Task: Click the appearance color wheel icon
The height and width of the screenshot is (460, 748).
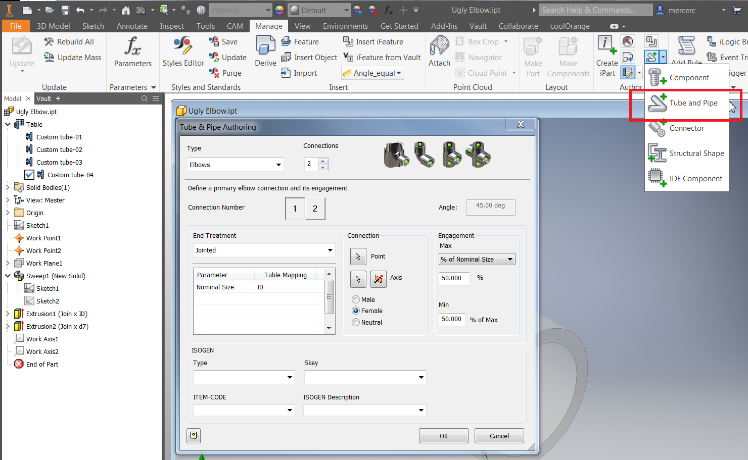Action: [279, 10]
